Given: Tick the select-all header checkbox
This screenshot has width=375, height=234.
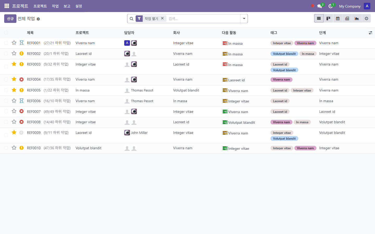Looking at the screenshot, I should 6,32.
